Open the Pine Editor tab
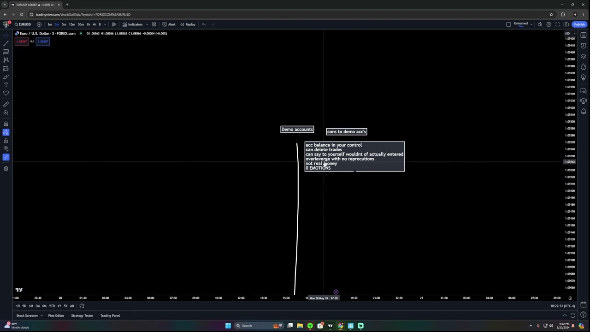This screenshot has width=590, height=332. tap(56, 315)
